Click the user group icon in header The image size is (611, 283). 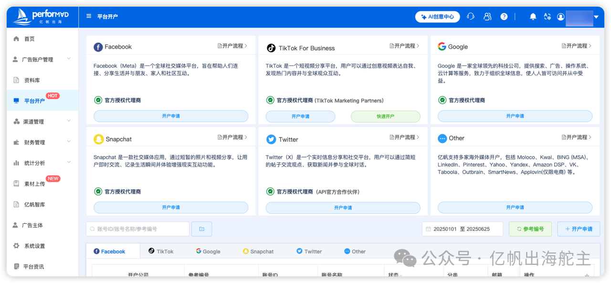(487, 17)
